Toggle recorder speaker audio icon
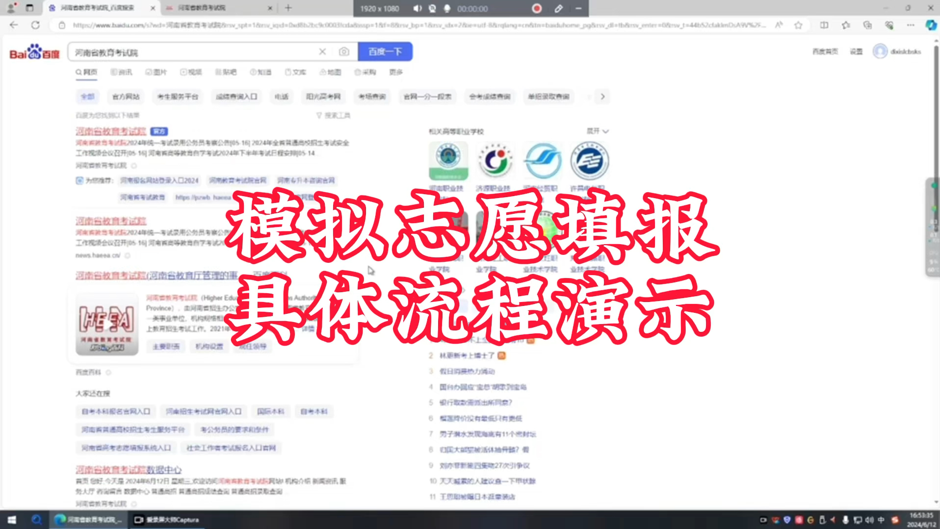Screen dimensions: 940x529 (x=418, y=8)
